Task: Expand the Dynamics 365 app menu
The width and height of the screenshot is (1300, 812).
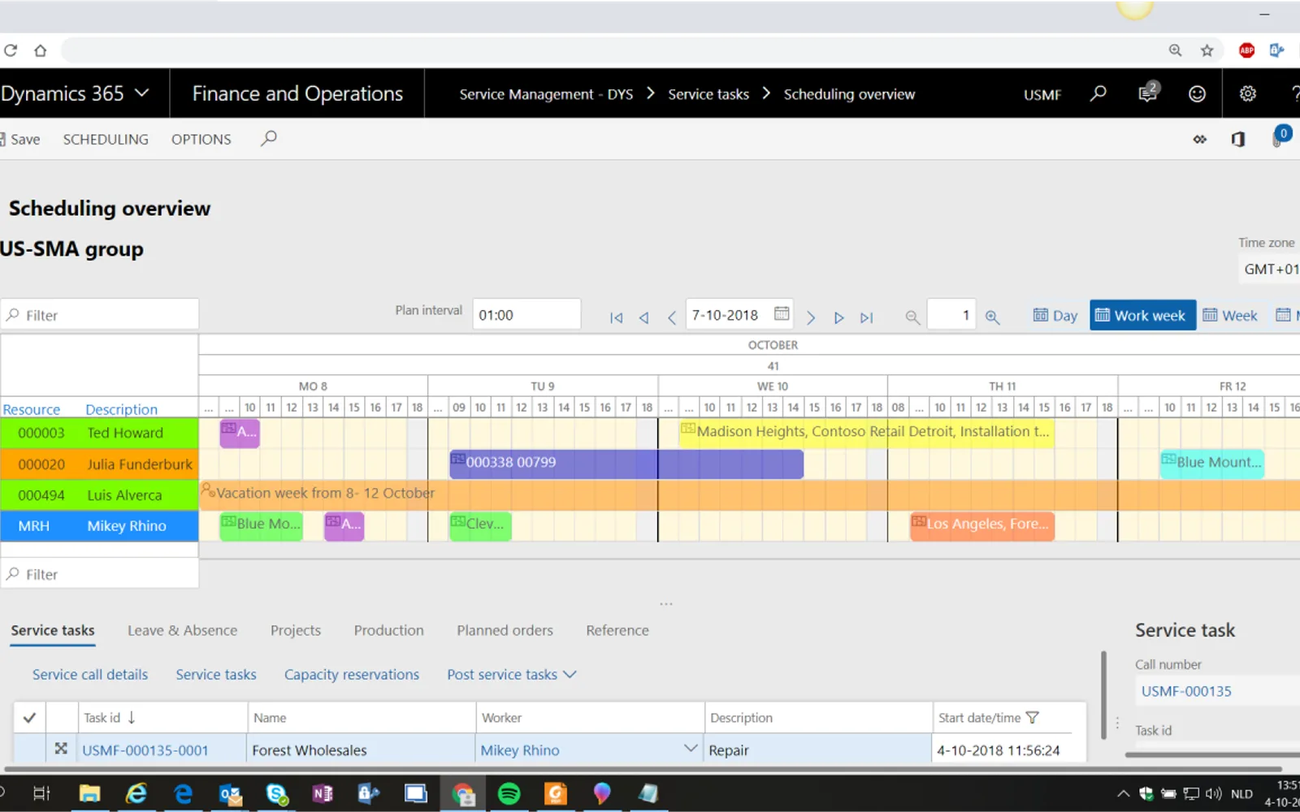Action: (142, 93)
